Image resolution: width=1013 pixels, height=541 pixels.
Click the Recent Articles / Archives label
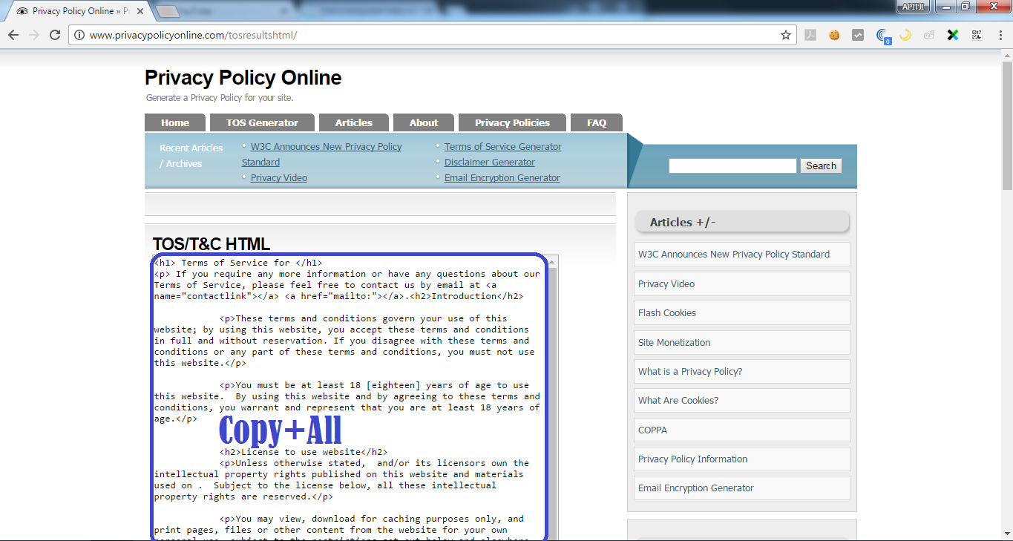191,156
